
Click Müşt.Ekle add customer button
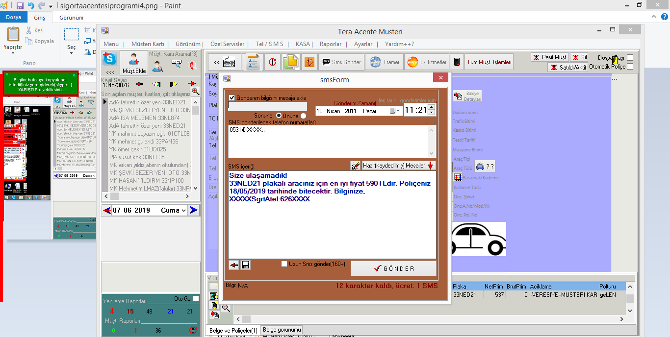[x=134, y=63]
